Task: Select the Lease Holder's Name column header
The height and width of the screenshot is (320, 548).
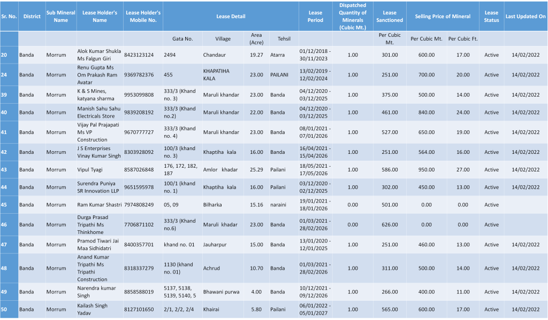Action: point(99,17)
